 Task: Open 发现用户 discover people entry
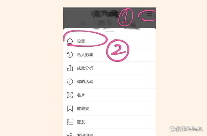click(110, 132)
